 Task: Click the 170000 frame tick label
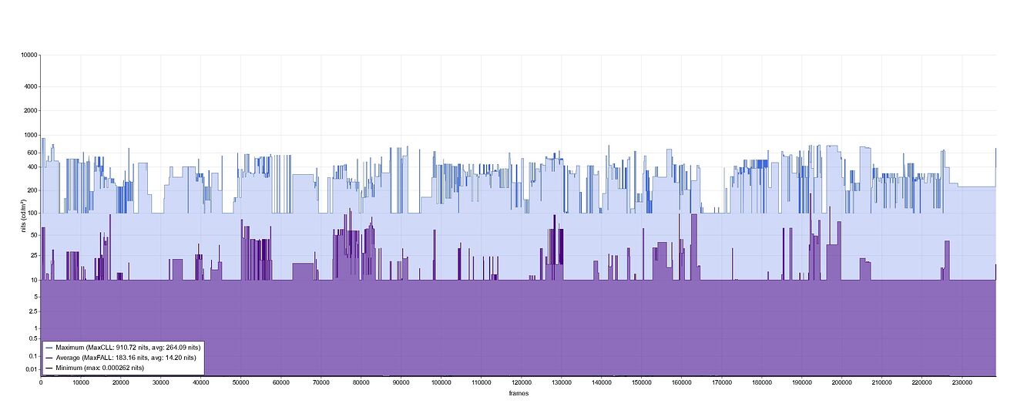(x=721, y=382)
